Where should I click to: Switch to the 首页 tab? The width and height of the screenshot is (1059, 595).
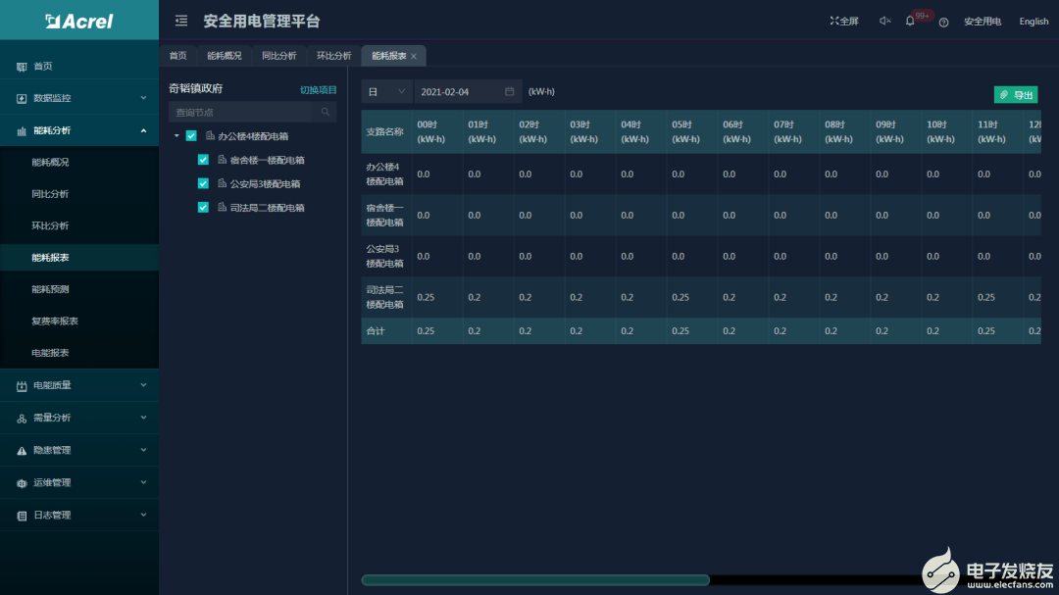click(177, 55)
